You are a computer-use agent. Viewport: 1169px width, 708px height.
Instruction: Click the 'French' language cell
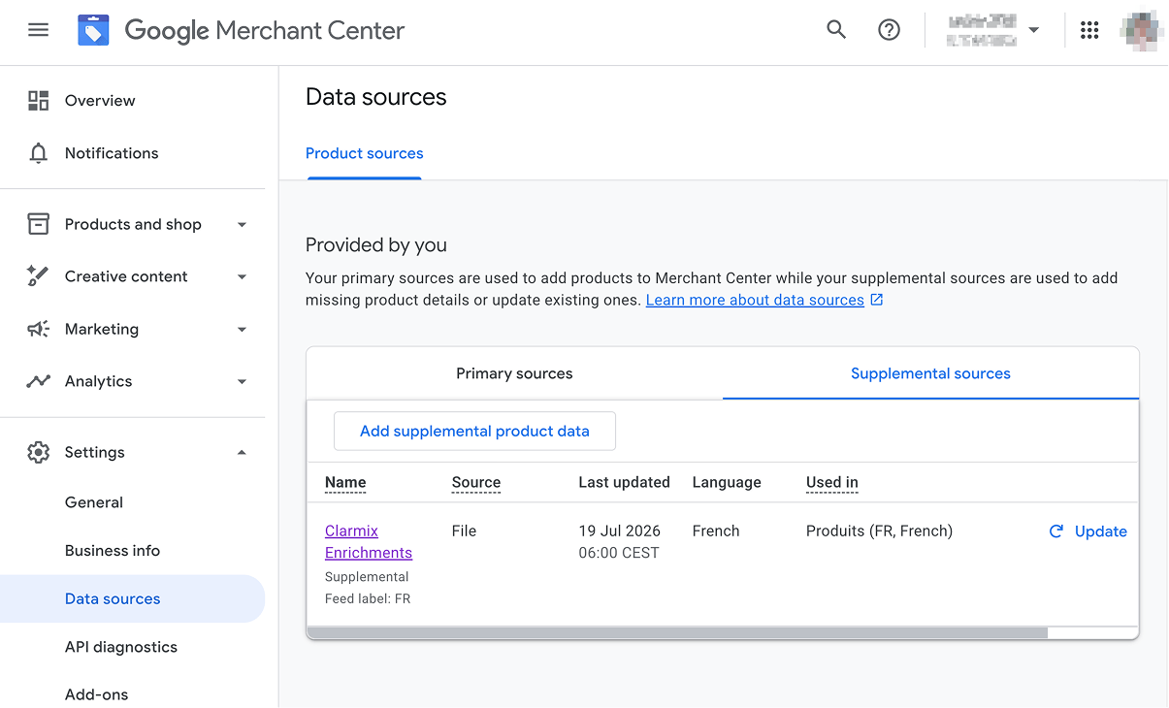[716, 531]
